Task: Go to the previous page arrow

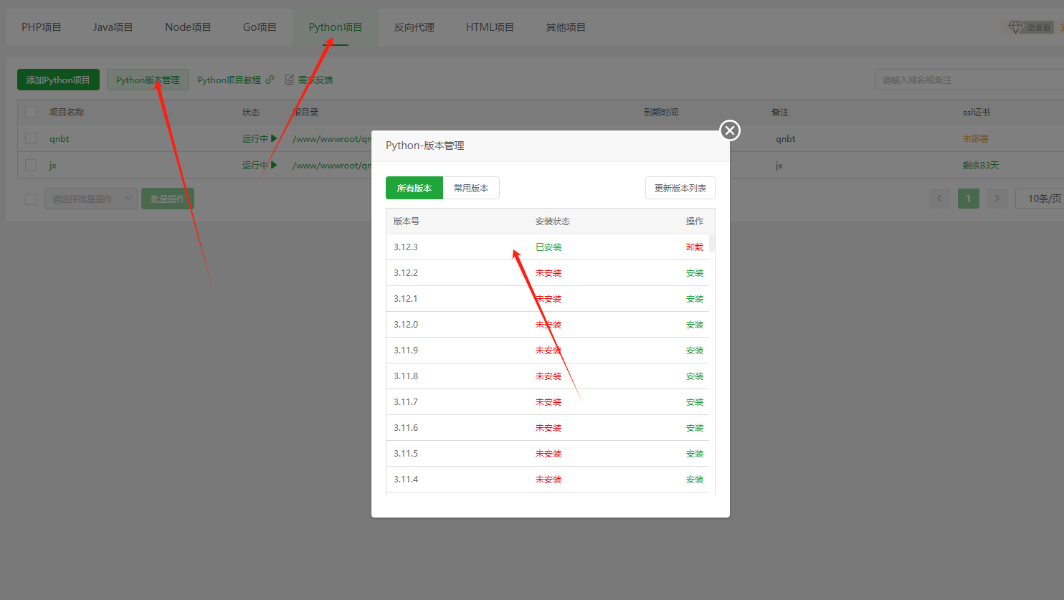Action: [939, 199]
